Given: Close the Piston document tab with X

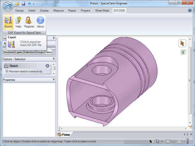Looking at the screenshot, I should click(191, 134).
